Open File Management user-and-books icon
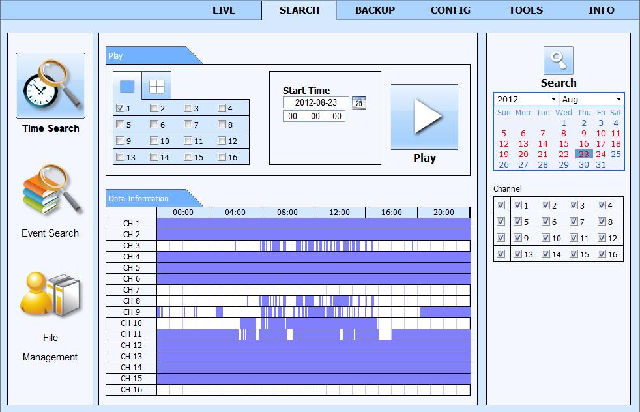The height and width of the screenshot is (412, 640). coord(51,294)
